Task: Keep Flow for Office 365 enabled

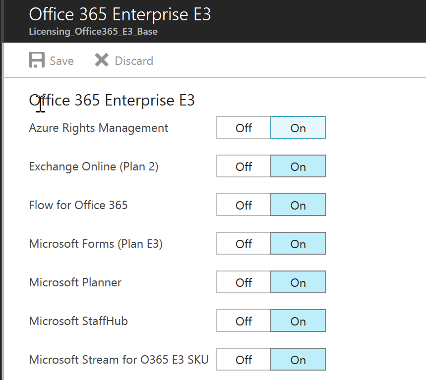Action: tap(298, 205)
